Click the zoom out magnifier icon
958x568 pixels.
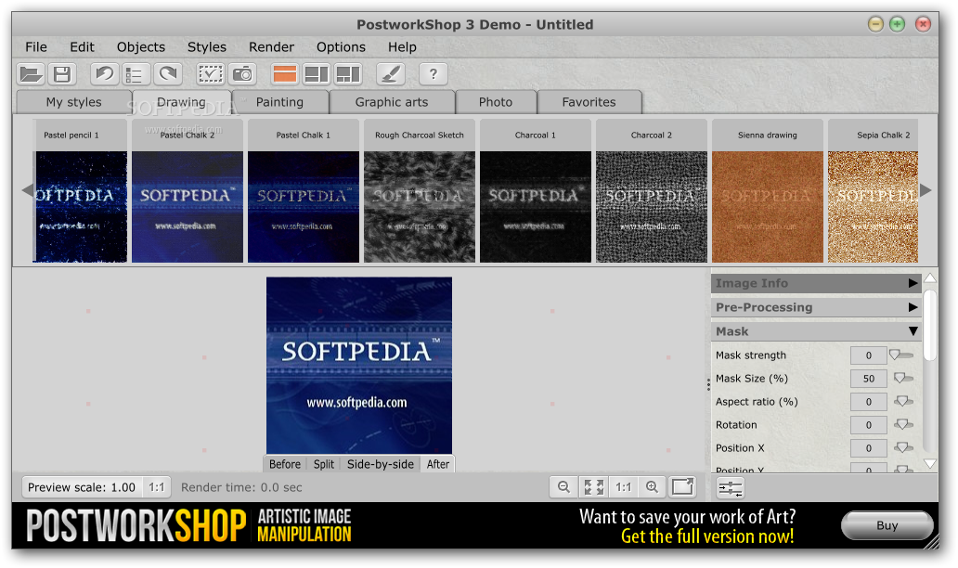coord(563,486)
